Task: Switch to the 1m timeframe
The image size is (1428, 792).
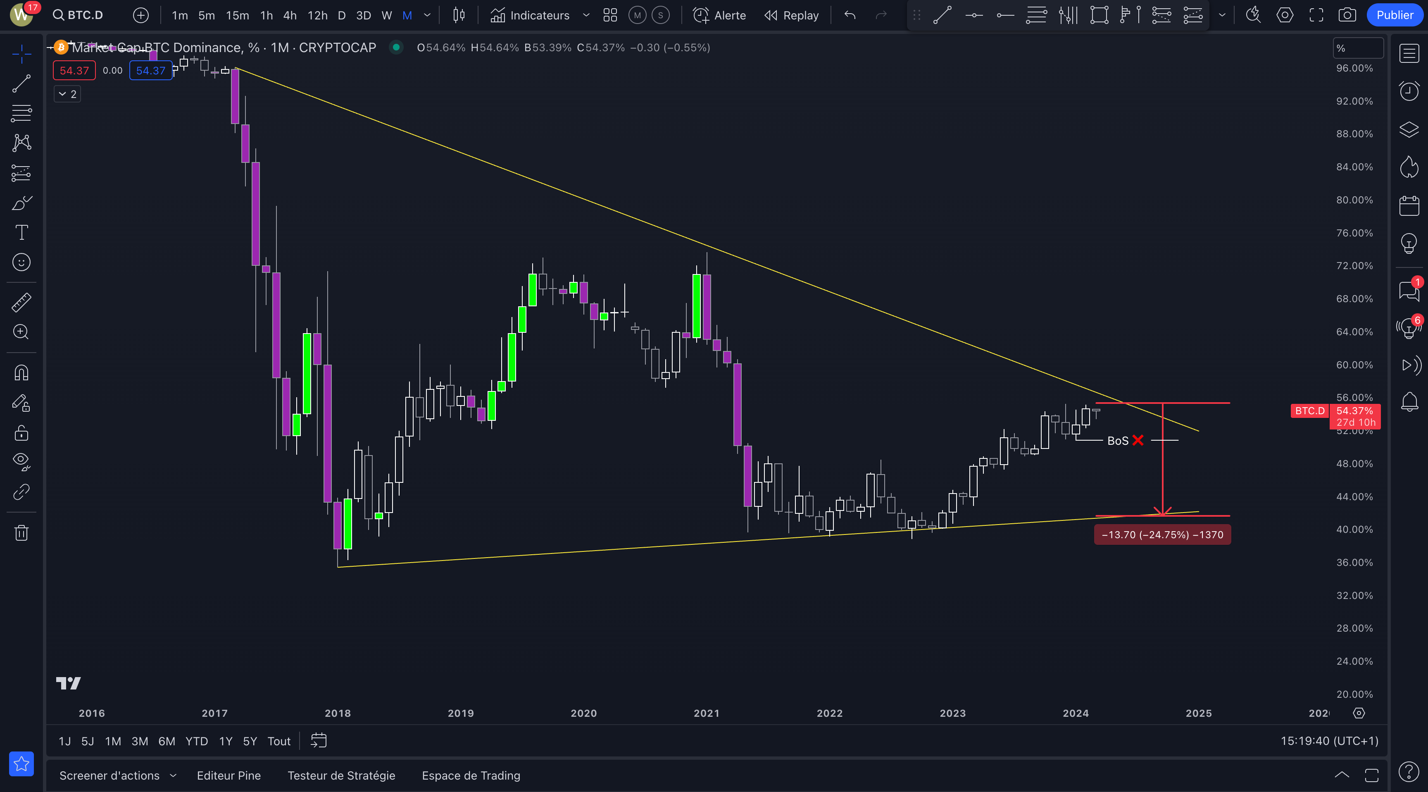Action: 180,15
